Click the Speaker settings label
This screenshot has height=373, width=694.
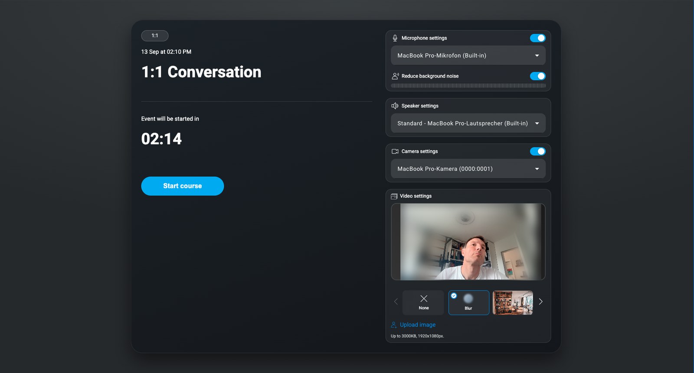click(x=420, y=106)
